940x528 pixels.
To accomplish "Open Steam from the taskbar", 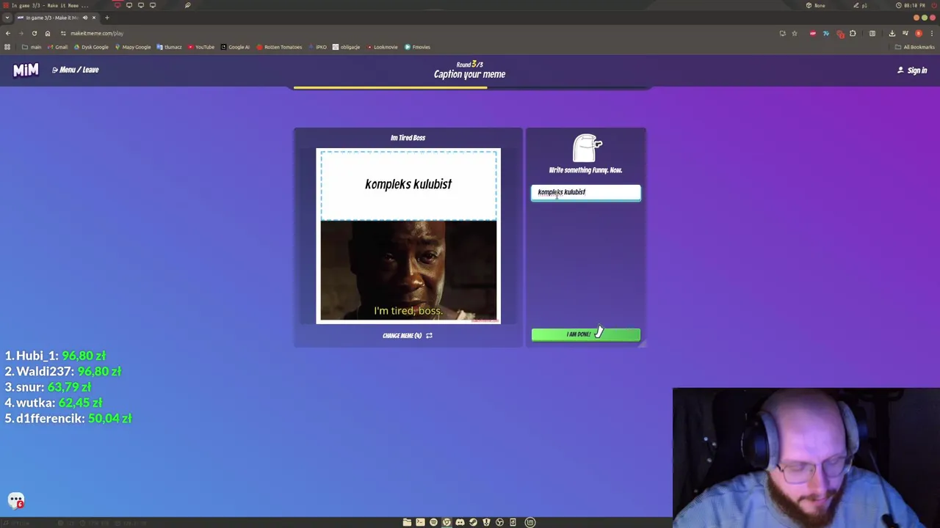I will coord(473,522).
